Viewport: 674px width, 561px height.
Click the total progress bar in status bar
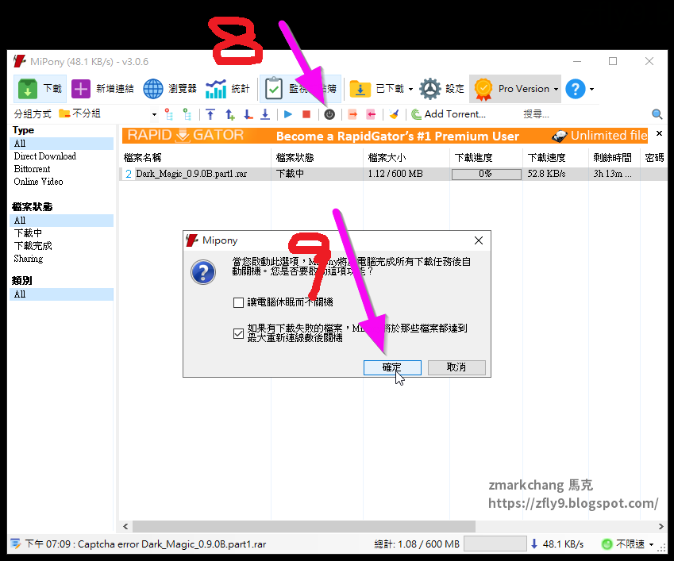495,544
